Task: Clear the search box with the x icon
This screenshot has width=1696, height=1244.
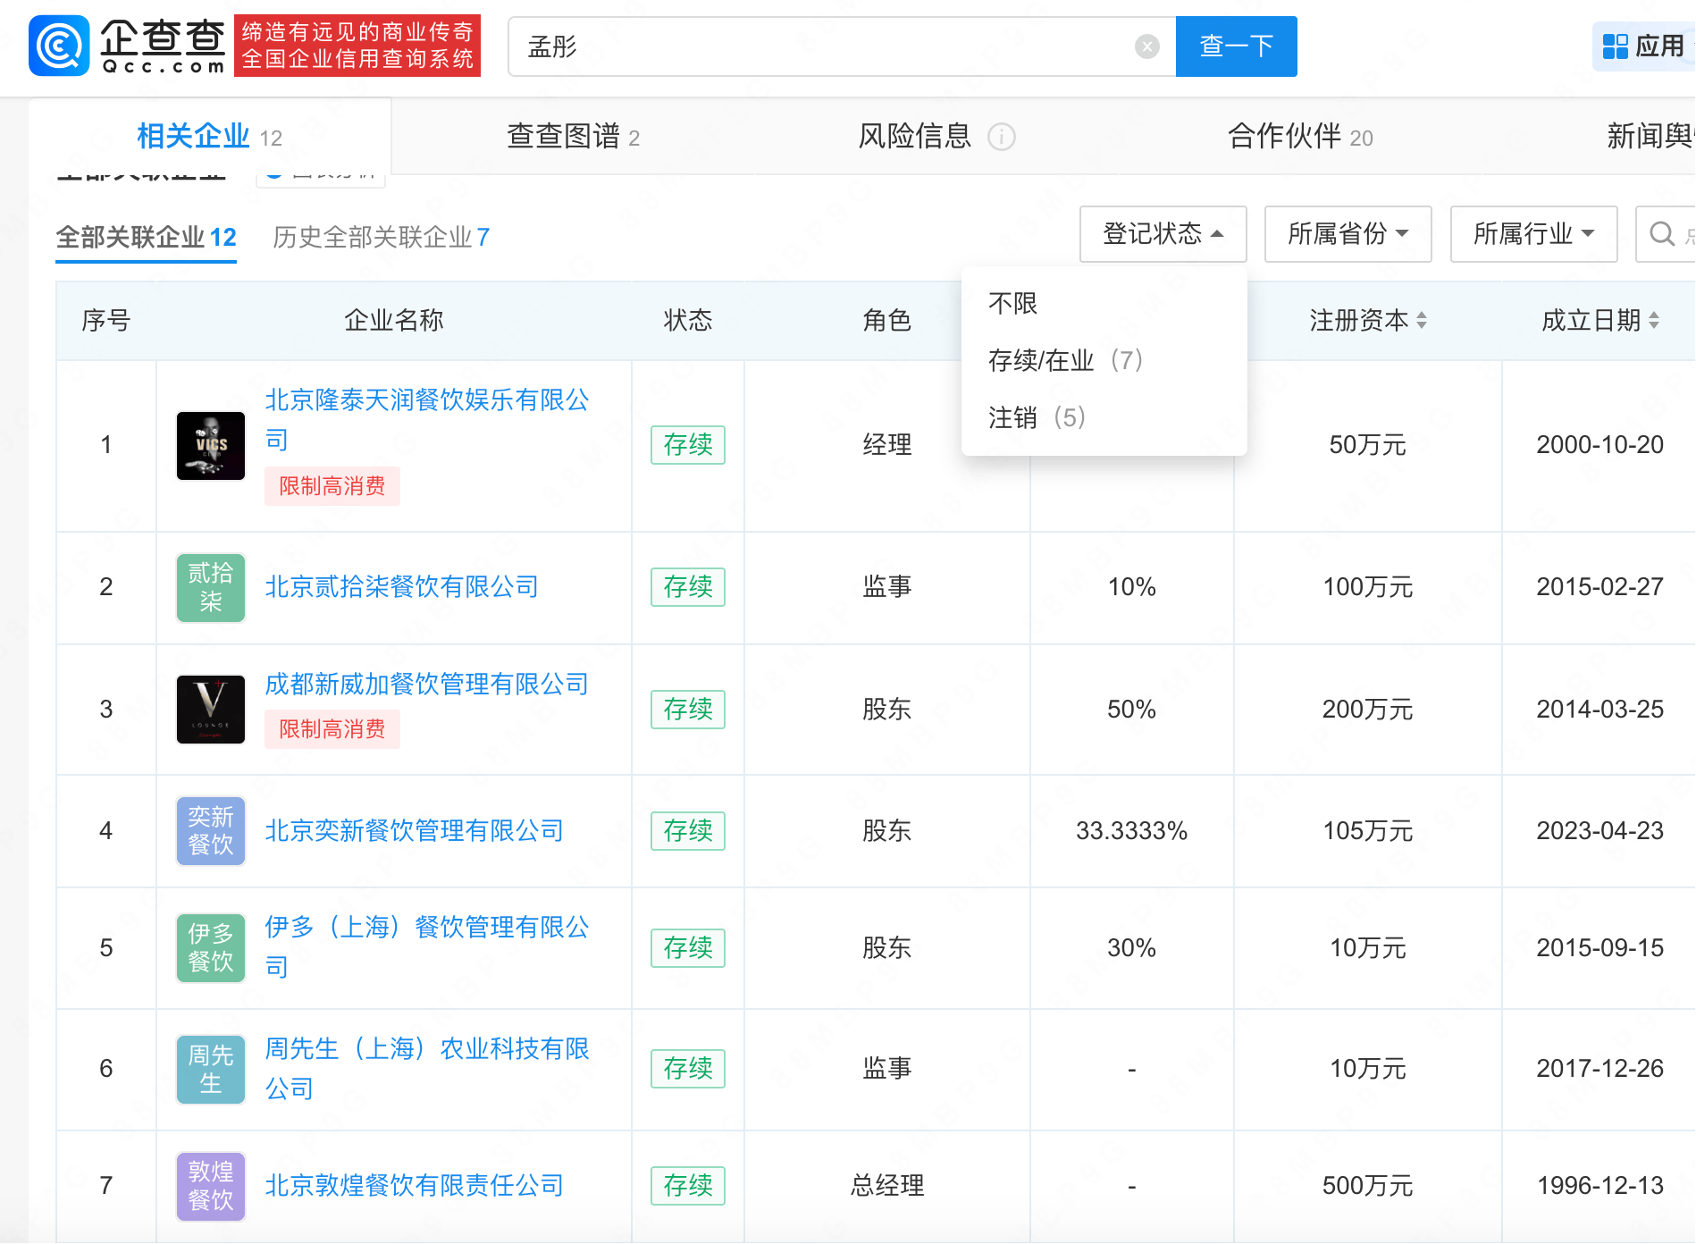Action: coord(1146,46)
